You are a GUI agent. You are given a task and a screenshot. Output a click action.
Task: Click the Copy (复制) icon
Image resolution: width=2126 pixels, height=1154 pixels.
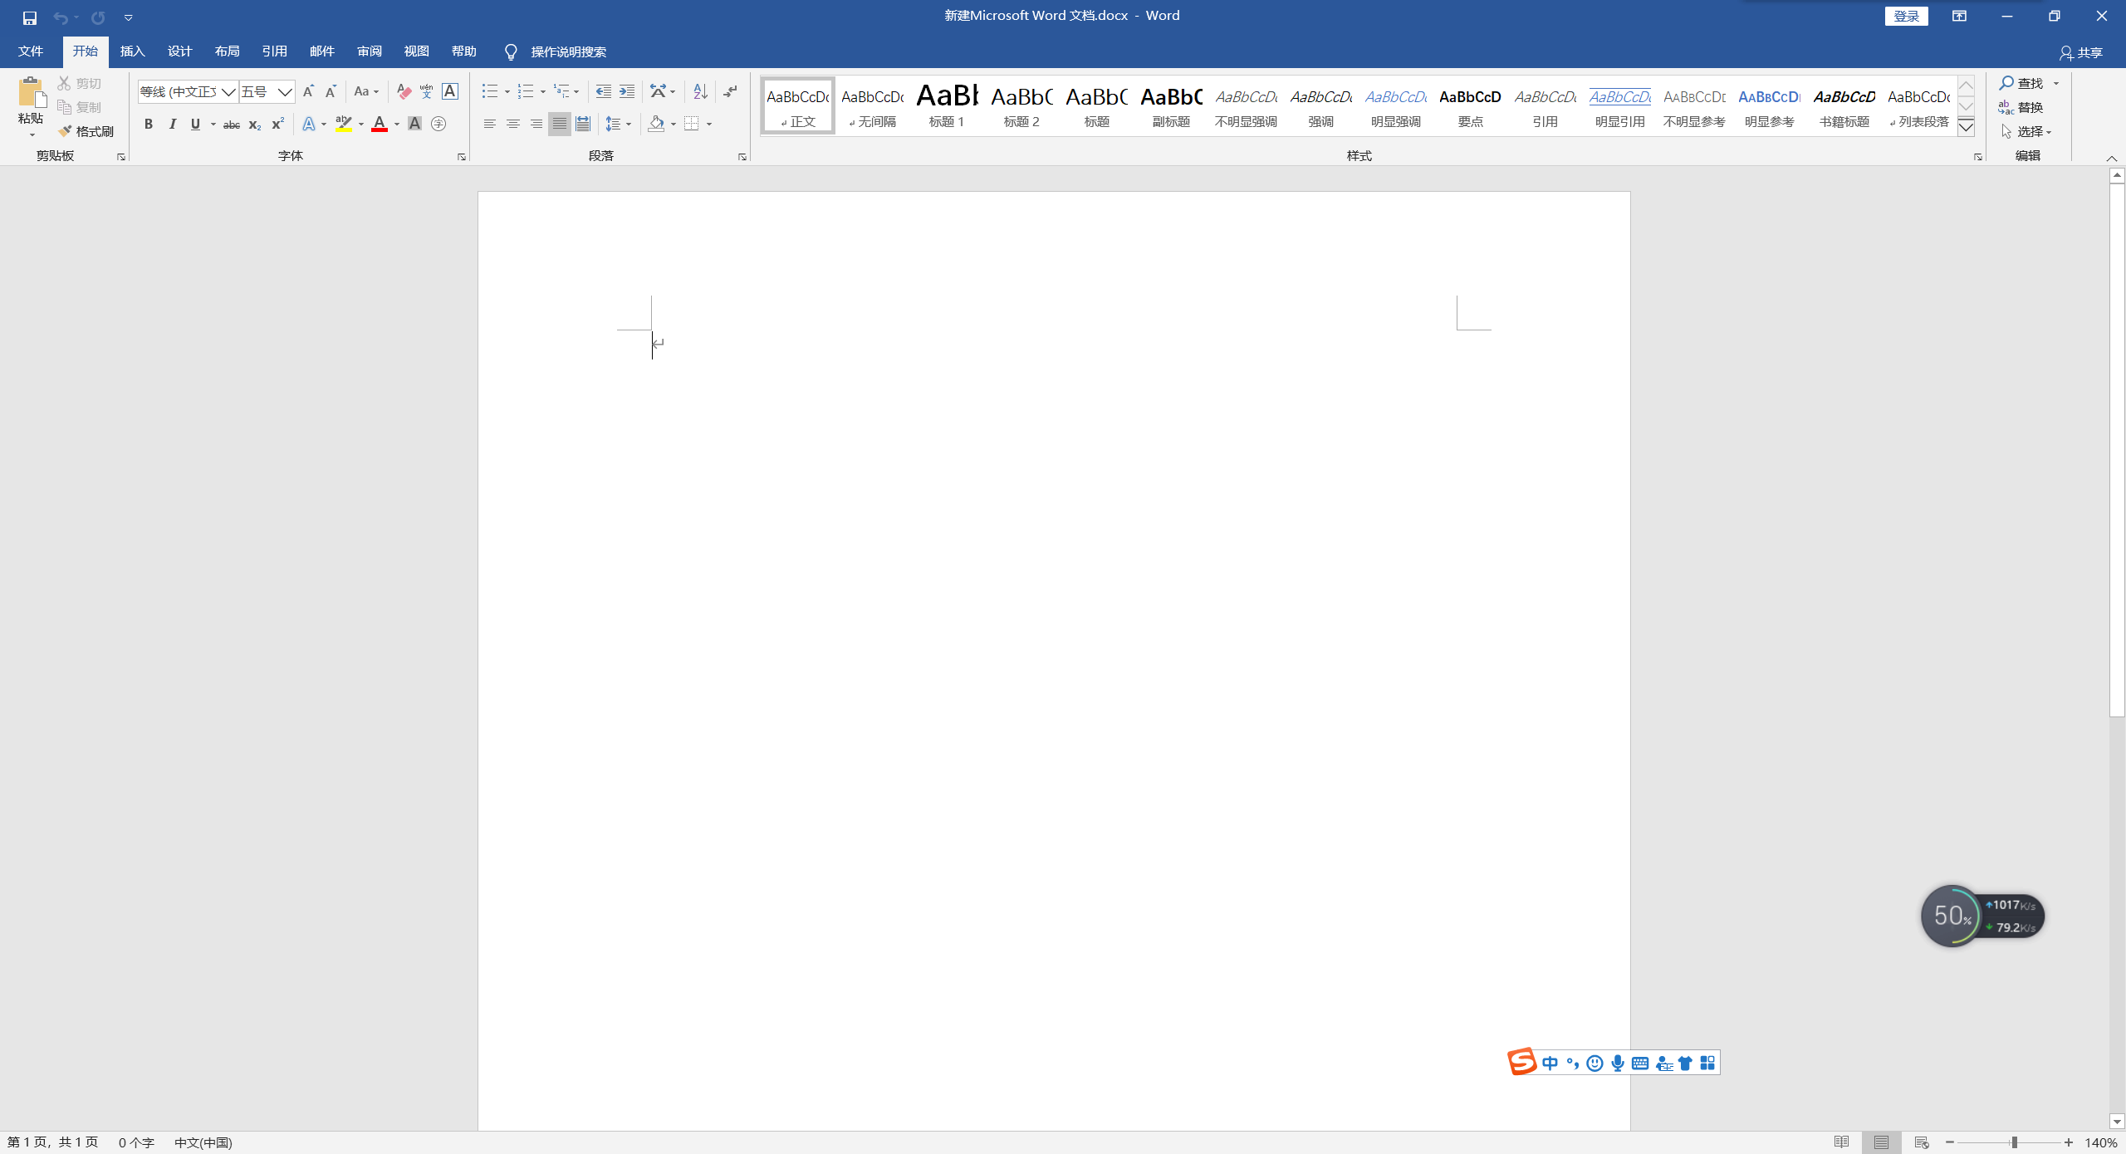pyautogui.click(x=64, y=107)
